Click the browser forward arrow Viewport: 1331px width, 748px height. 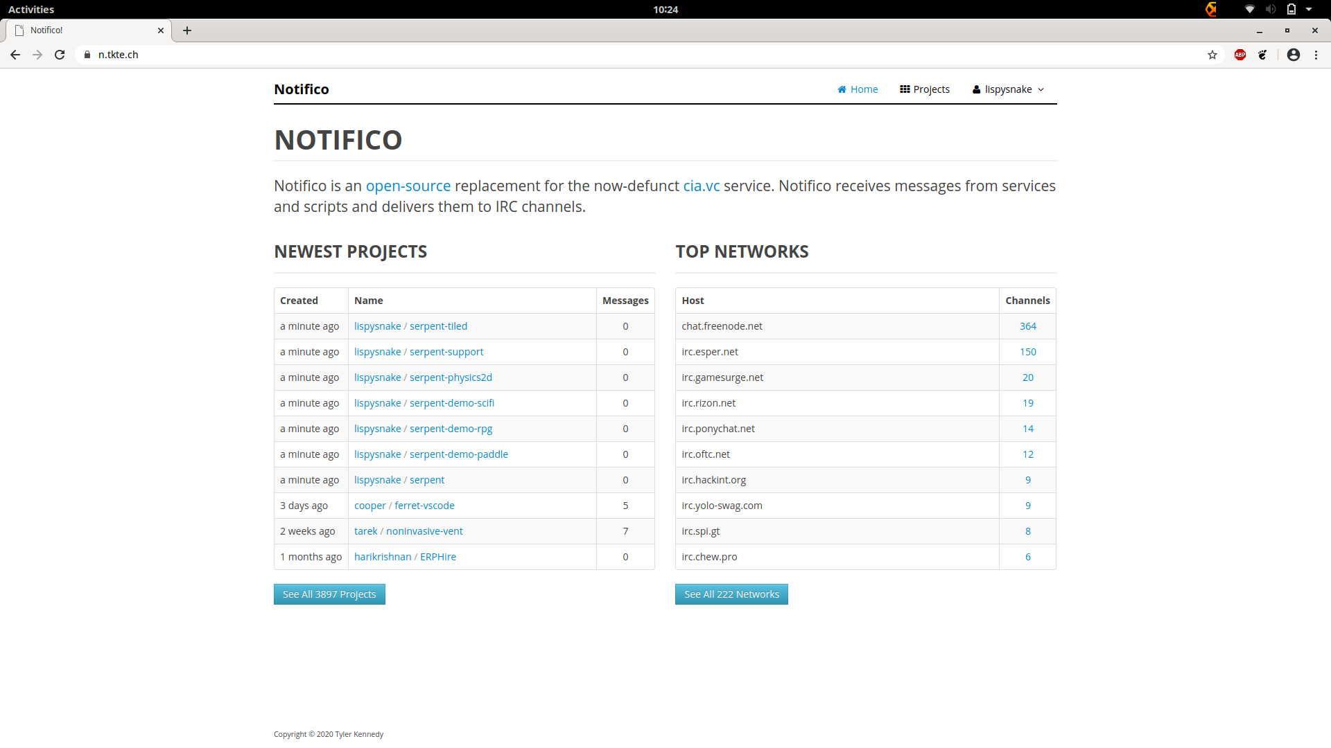coord(37,55)
